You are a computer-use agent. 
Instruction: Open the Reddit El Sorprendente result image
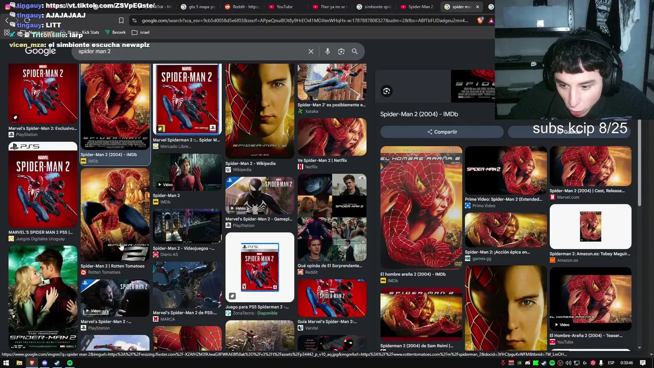(332, 217)
